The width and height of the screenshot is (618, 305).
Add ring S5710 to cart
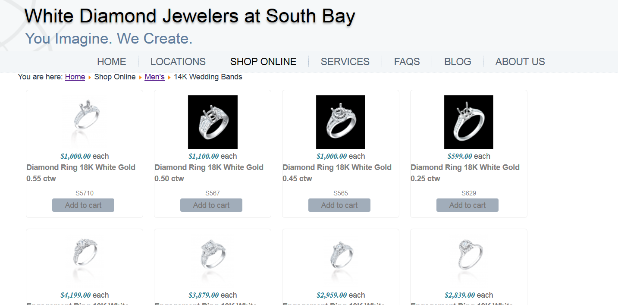(83, 205)
